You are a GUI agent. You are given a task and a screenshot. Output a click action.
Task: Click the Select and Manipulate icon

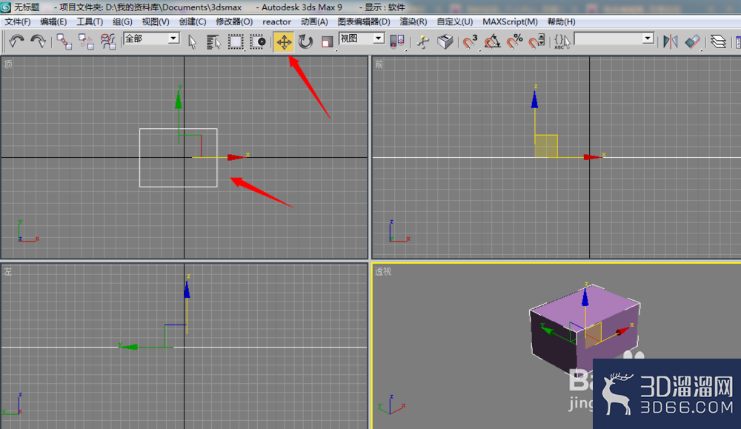click(423, 41)
